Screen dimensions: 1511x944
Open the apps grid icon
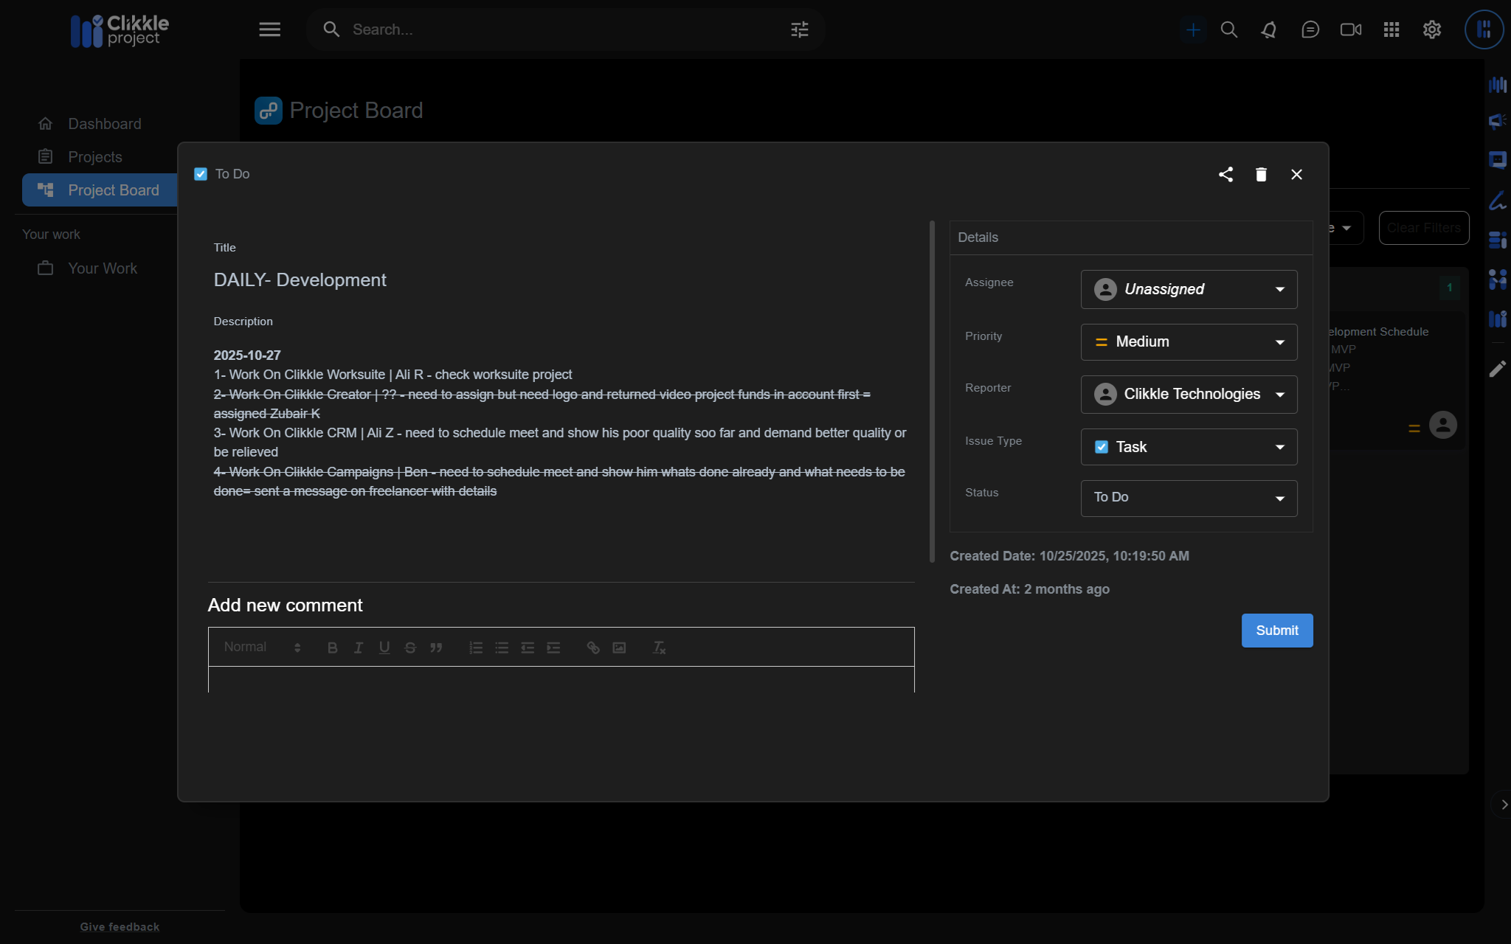tap(1391, 29)
